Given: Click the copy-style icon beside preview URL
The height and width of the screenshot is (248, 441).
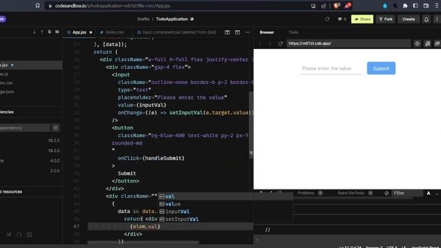Looking at the screenshot, I should 427,43.
